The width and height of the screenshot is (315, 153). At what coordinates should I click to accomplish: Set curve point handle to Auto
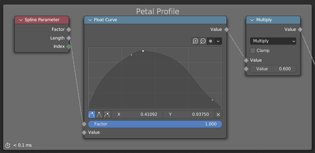point(92,115)
